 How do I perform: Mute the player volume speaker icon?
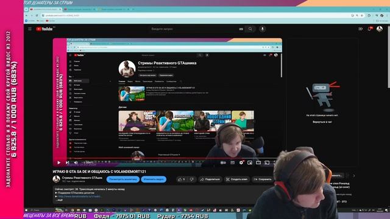(76, 162)
